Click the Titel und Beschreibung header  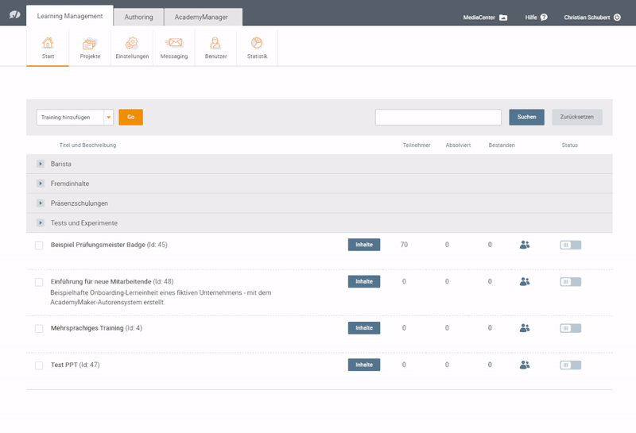(87, 145)
